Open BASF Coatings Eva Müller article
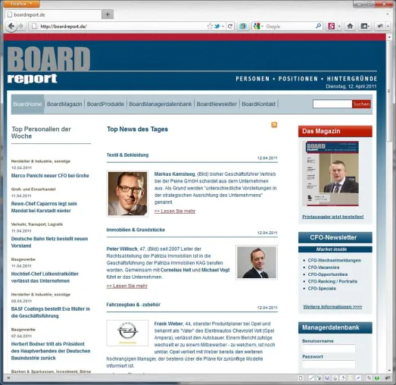The image size is (396, 385). [51, 312]
